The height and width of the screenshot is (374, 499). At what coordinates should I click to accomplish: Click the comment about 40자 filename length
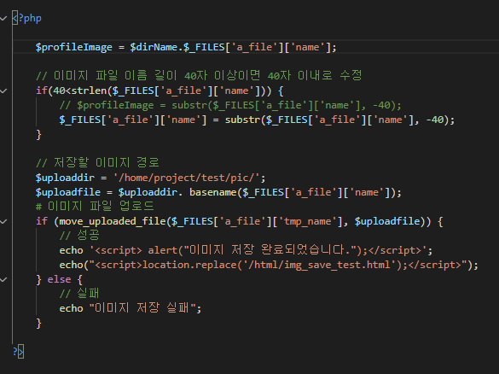click(199, 76)
